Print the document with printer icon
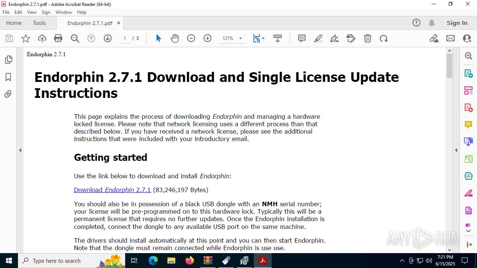This screenshot has width=477, height=268. click(58, 38)
